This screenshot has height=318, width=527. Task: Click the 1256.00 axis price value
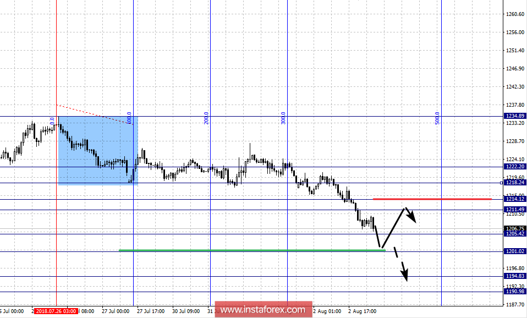coord(515,32)
